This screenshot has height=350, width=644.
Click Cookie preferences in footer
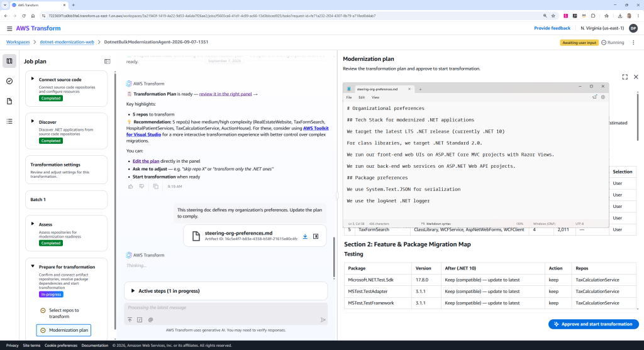61,346
